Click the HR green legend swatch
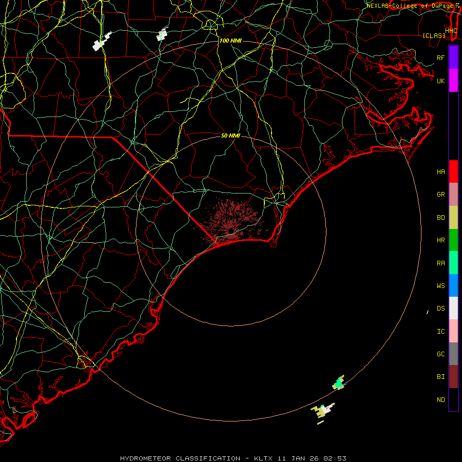 tap(453, 240)
